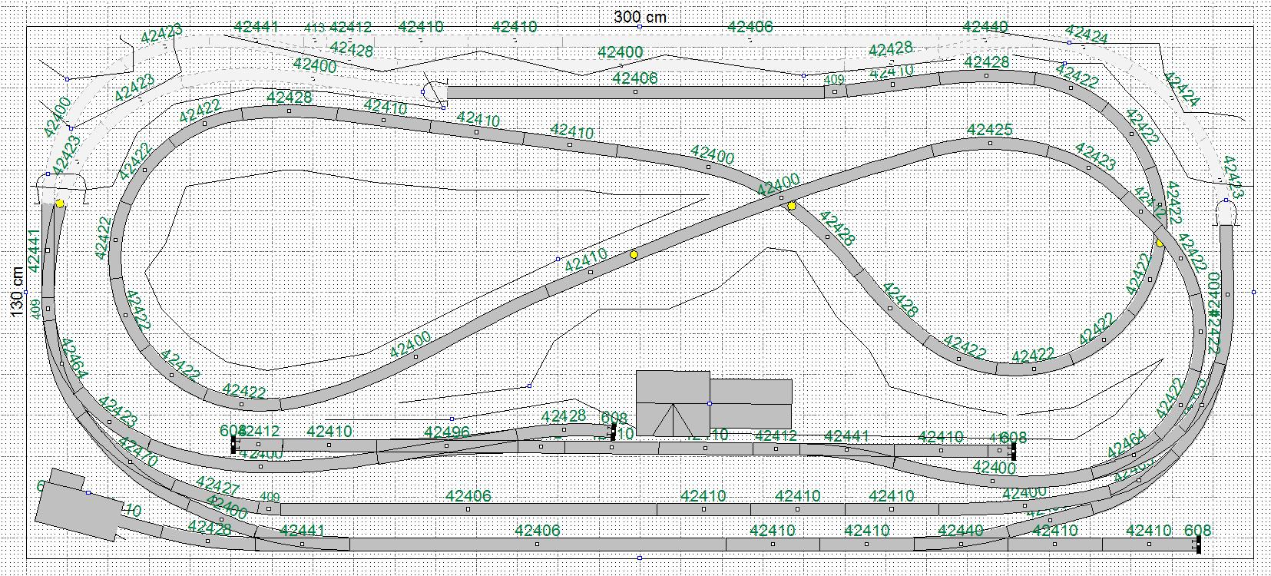Select the 42441 turnout on left vertical track

(x=48, y=250)
